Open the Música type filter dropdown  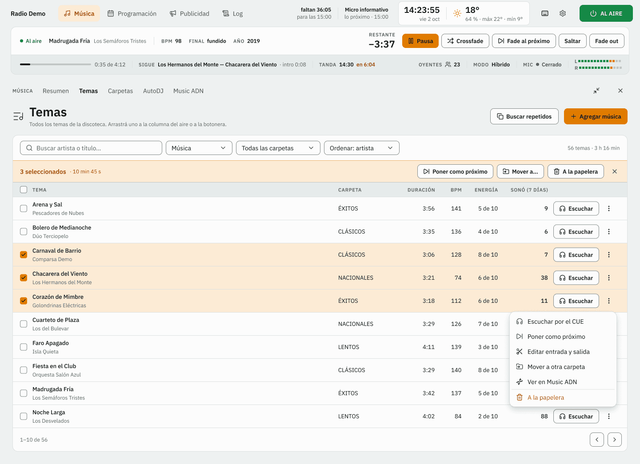click(199, 148)
